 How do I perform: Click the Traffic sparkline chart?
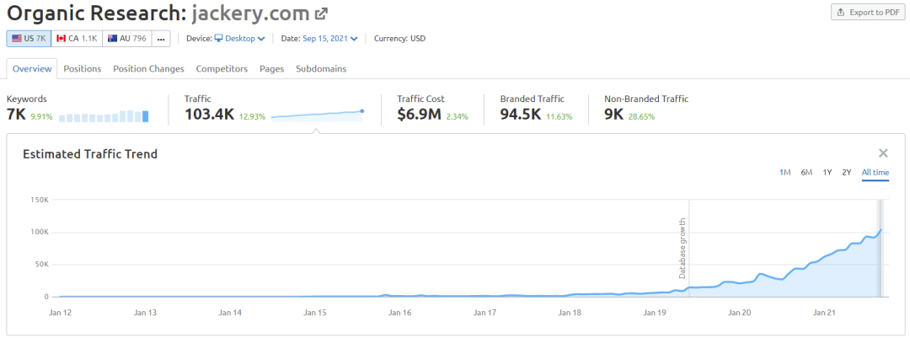pos(317,115)
